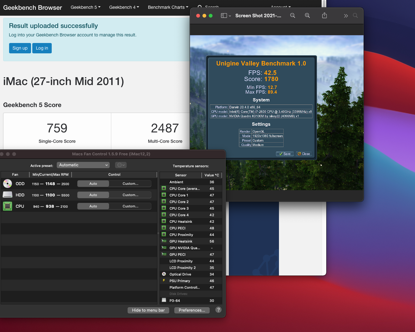Click PSU Primary lightning icon
This screenshot has width=415, height=332.
pyautogui.click(x=164, y=281)
